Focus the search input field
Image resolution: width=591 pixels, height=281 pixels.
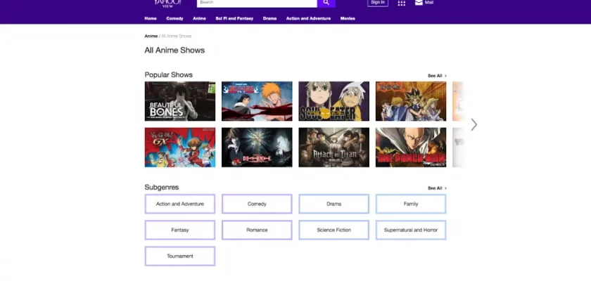(x=257, y=3)
